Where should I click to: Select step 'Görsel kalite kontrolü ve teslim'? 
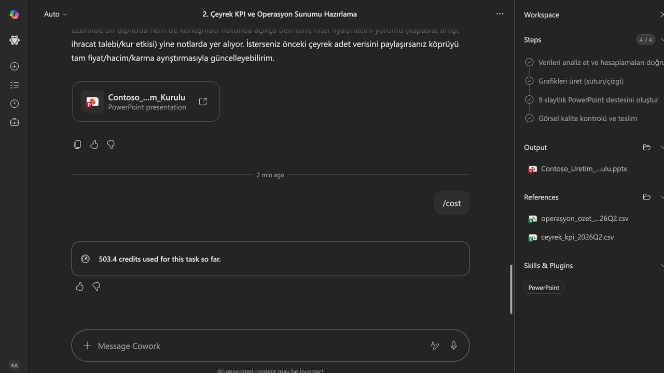pyautogui.click(x=588, y=119)
